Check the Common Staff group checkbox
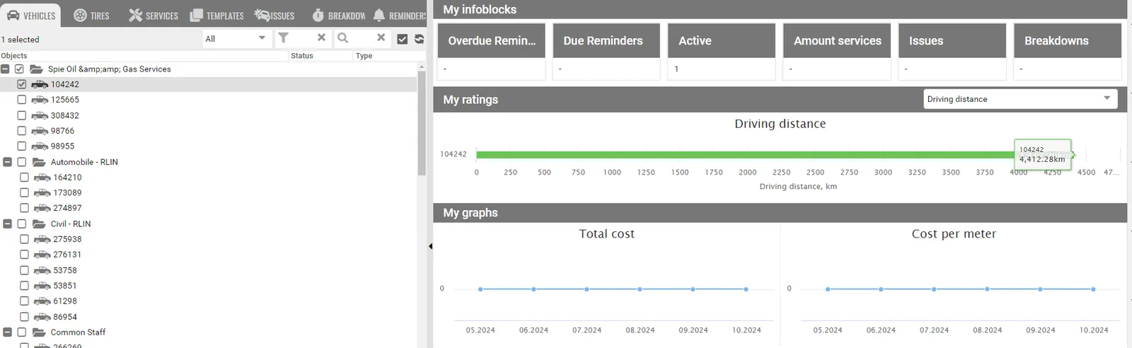Viewport: 1132px width, 348px height. (22, 332)
